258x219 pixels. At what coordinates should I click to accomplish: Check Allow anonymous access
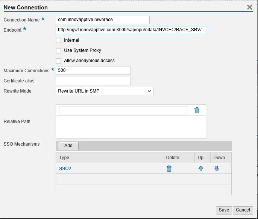click(59, 61)
